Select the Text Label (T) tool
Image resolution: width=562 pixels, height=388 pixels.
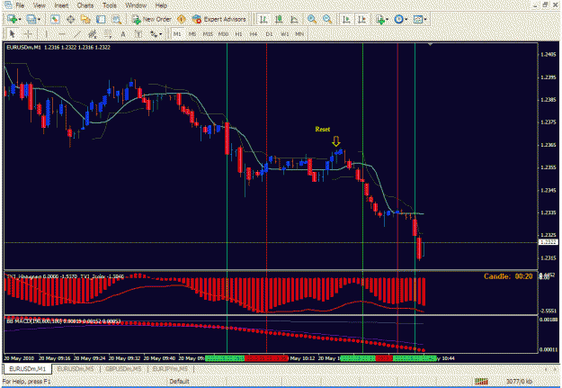(x=138, y=34)
